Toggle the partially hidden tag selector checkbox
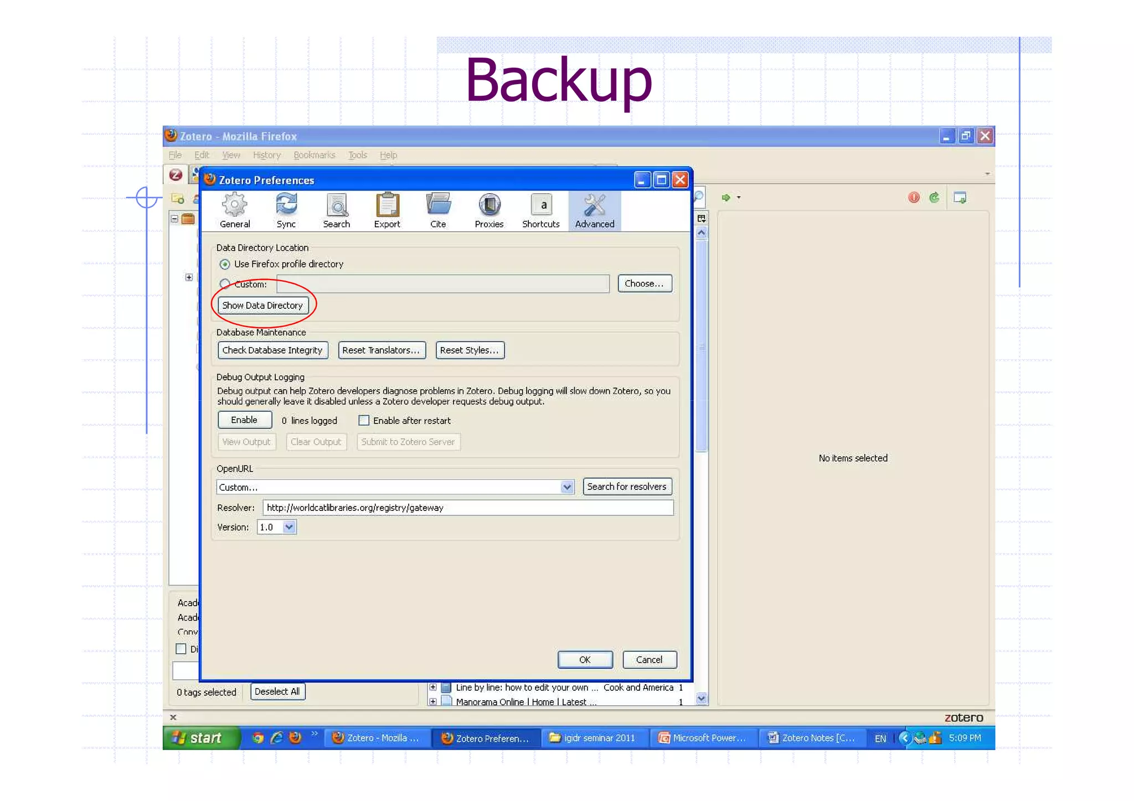The image size is (1134, 801). pos(181,649)
